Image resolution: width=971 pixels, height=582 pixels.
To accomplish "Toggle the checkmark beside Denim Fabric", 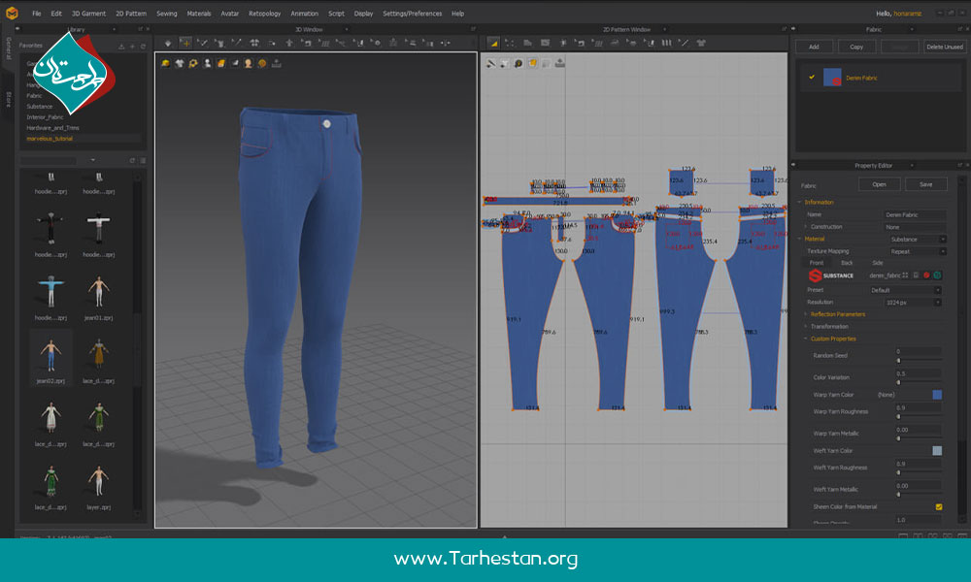I will [x=813, y=75].
